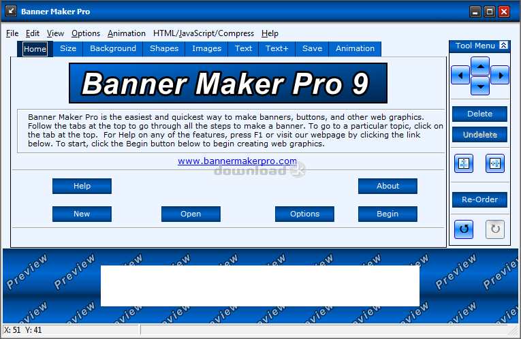The width and height of the screenshot is (521, 339).
Task: Close the Banner Maker Pro window
Action: click(504, 12)
